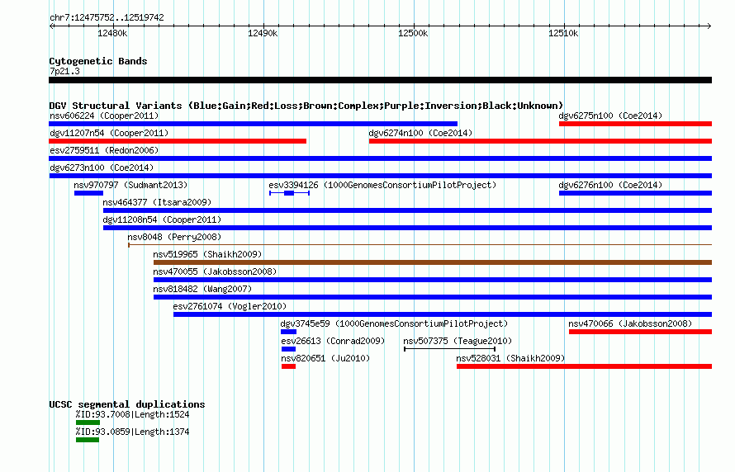This screenshot has width=735, height=472.
Task: Click dgv3745e59 (1000GenomesConsortiumPilotProject) label
Action: (x=394, y=323)
